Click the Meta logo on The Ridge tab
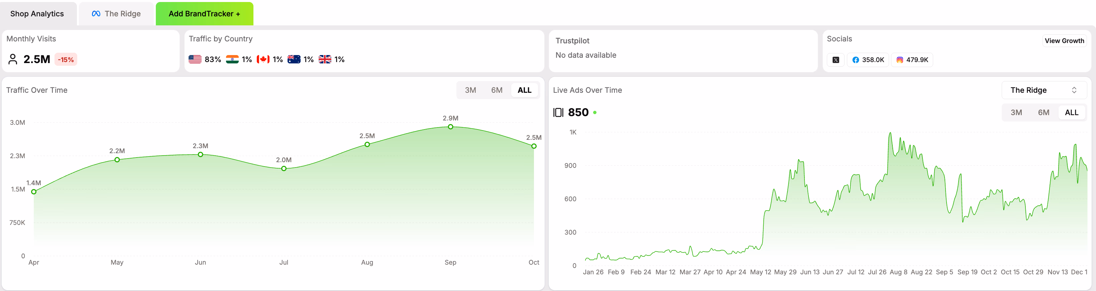Screen dimensions: 1096x291 (x=96, y=14)
